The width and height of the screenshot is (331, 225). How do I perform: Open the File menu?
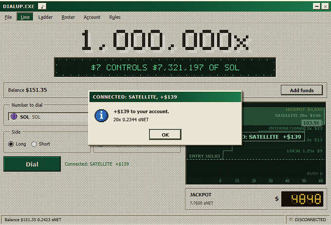tap(8, 17)
